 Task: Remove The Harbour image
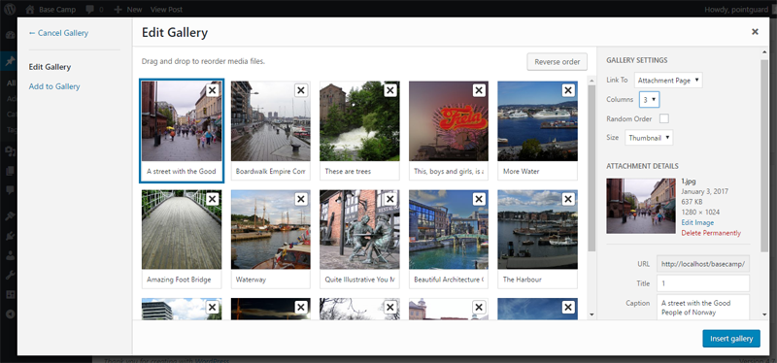tap(568, 199)
